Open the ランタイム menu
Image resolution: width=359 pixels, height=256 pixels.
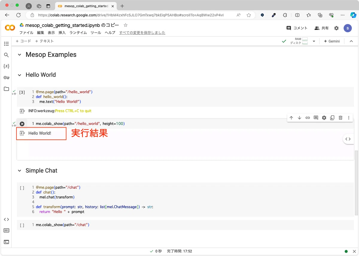tap(78, 33)
